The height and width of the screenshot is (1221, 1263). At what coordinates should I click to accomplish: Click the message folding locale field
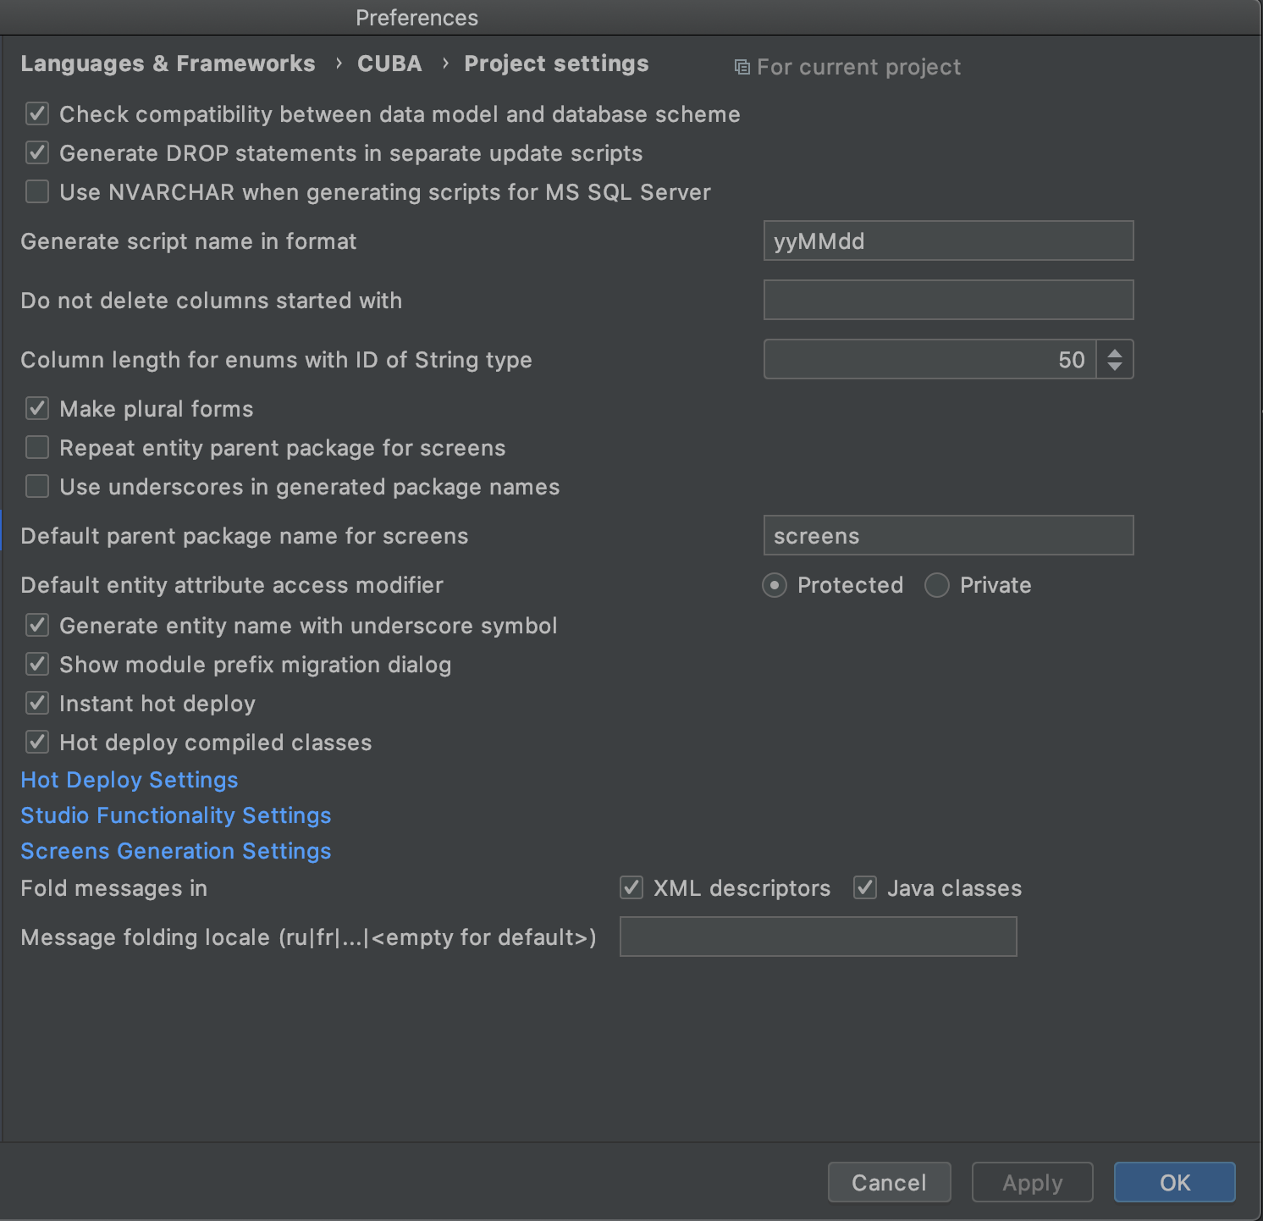tap(818, 936)
